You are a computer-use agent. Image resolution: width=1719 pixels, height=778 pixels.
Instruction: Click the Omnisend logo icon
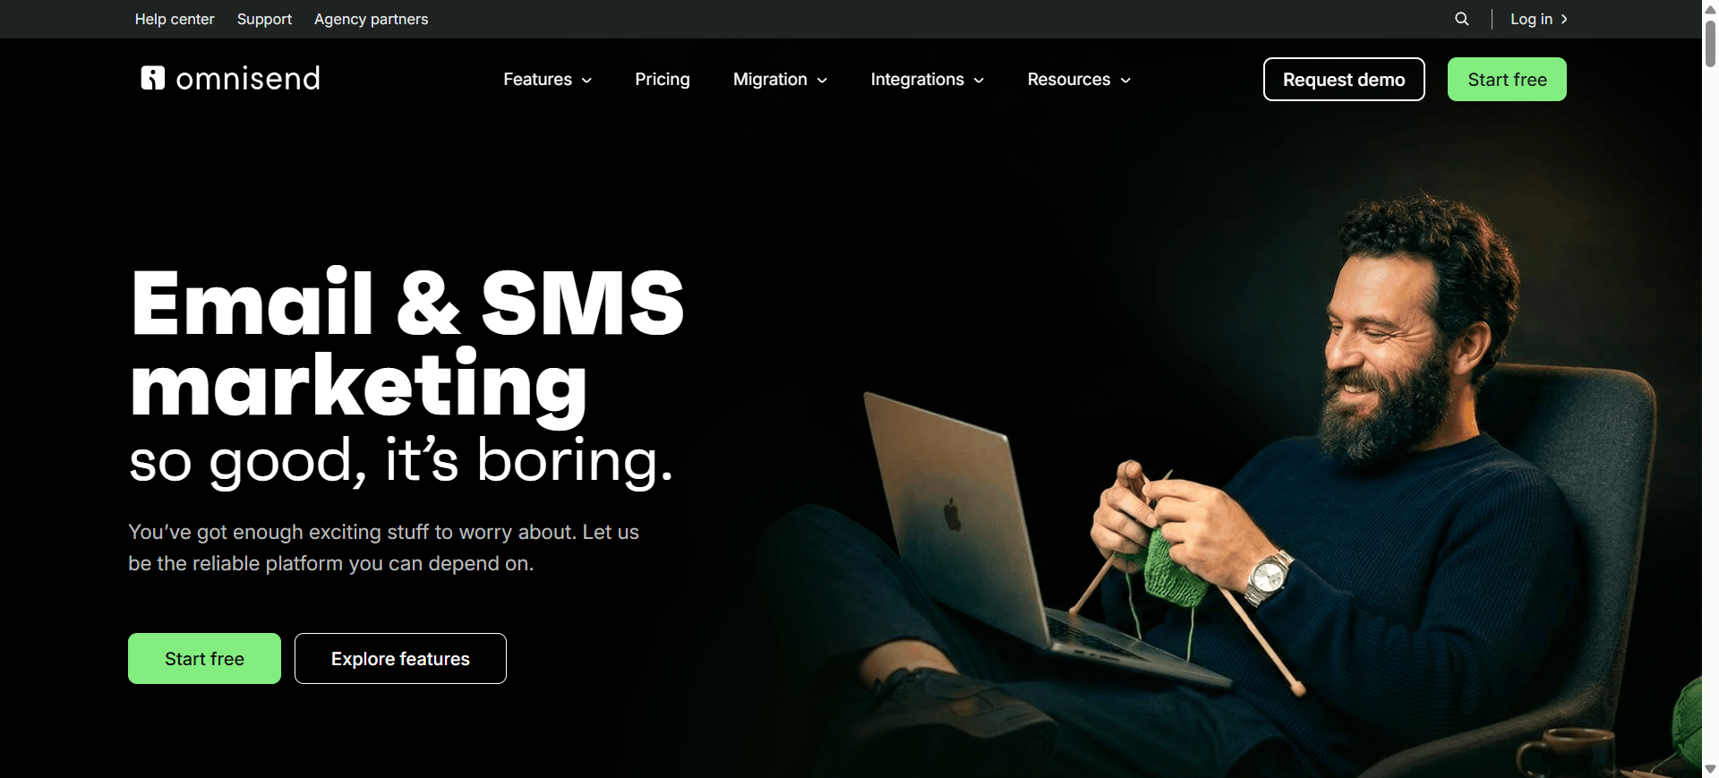coord(153,78)
